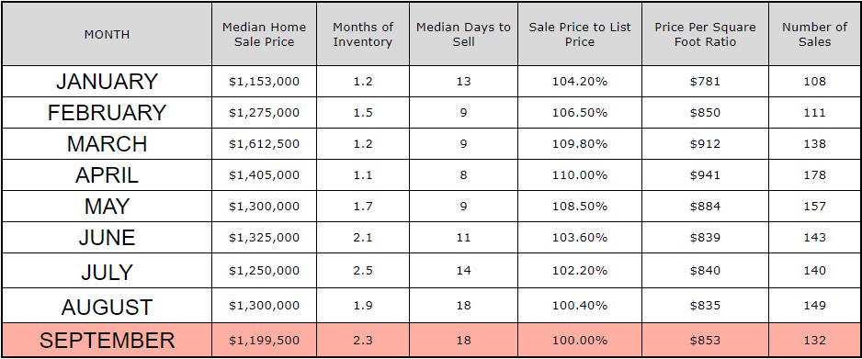Click the MONTH column header
Viewport: 862px width, 359px height.
(108, 34)
